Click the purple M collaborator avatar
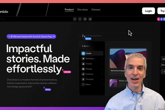Image resolution: width=165 pixels, height=110 pixels. [x=161, y=19]
